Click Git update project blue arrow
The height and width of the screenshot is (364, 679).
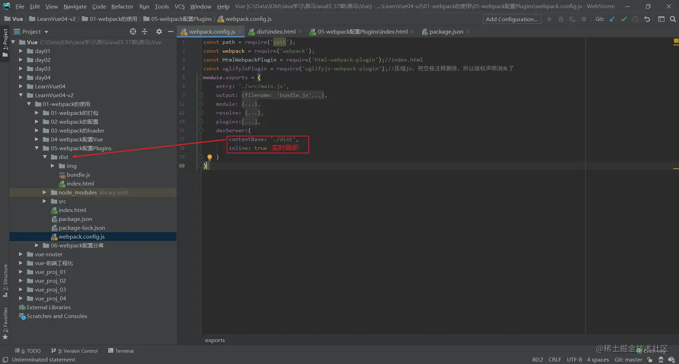(x=613, y=19)
